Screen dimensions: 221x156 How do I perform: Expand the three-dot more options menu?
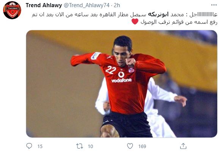tap(214, 5)
